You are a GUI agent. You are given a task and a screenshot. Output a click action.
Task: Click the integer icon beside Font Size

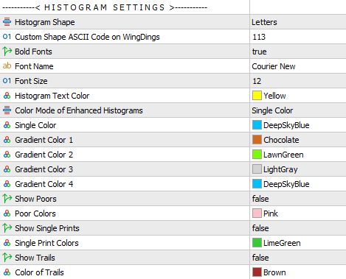coord(7,81)
